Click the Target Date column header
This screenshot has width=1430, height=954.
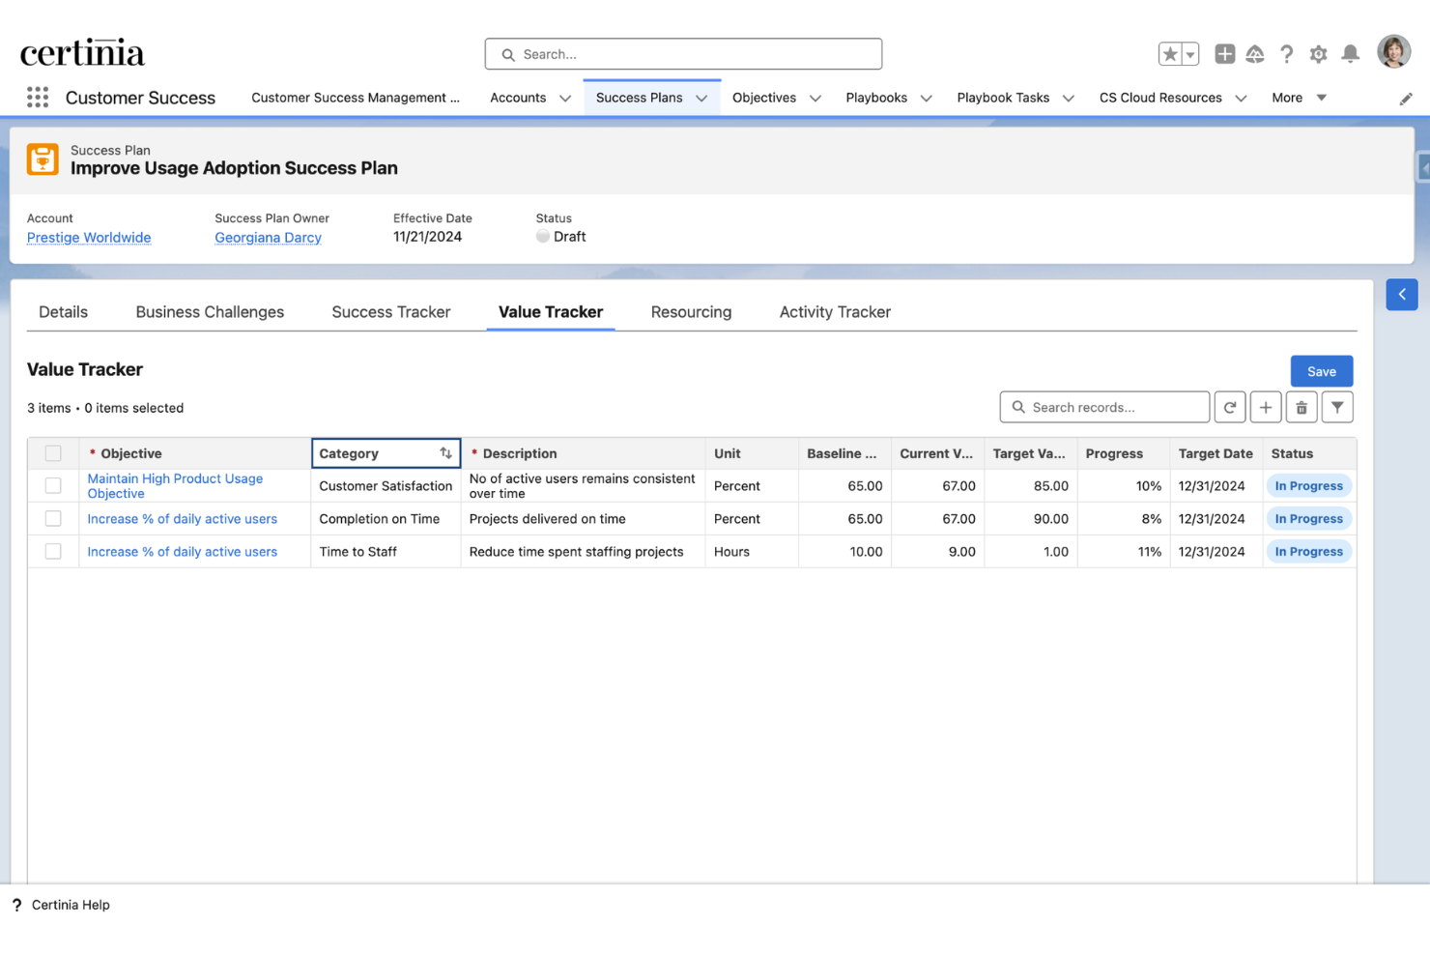(1215, 453)
